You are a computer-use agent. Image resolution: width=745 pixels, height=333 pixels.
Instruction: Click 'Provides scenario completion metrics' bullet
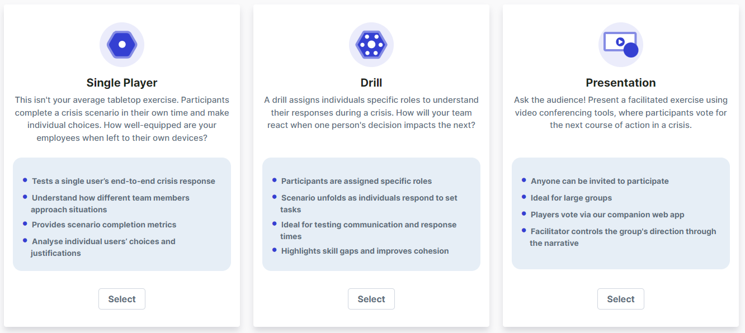tap(104, 225)
